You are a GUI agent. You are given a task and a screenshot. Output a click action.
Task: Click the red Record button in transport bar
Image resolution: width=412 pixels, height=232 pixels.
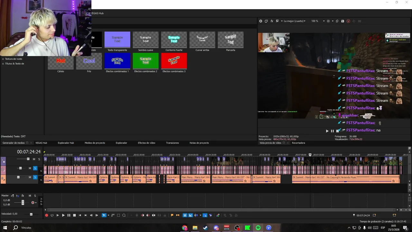[47, 215]
